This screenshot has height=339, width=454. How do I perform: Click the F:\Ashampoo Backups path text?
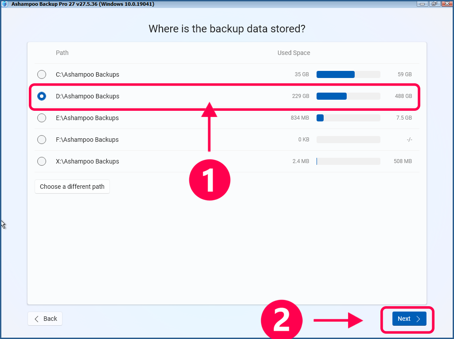coord(87,140)
